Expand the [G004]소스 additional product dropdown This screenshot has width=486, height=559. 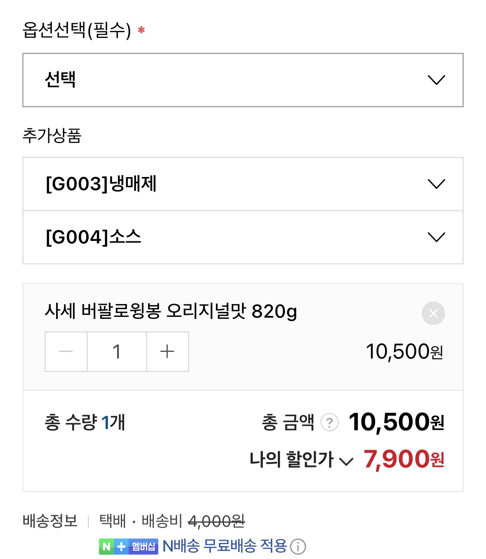click(x=242, y=237)
